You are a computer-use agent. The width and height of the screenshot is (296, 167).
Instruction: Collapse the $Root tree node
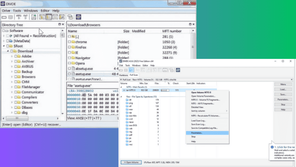[4, 46]
